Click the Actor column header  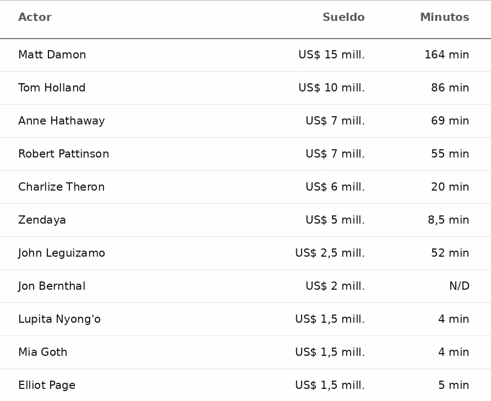35,17
